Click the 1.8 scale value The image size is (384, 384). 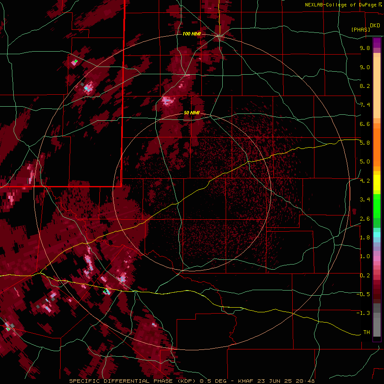365,238
